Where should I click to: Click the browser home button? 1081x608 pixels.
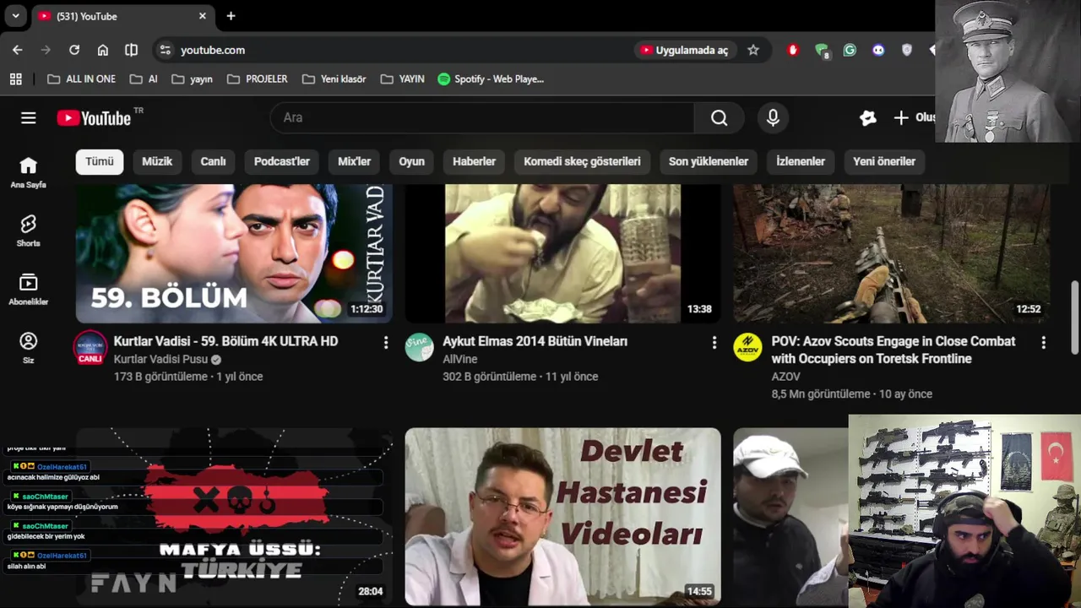(x=103, y=50)
